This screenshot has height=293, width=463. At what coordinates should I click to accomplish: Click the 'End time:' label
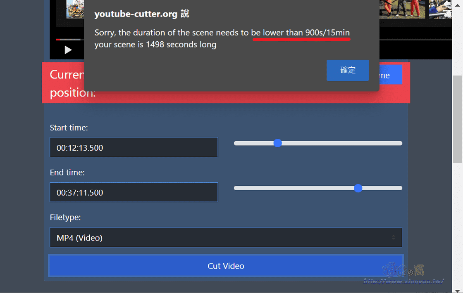point(67,172)
